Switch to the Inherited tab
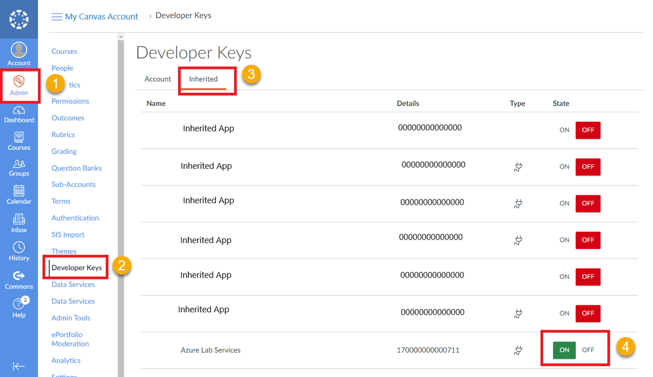653x377 pixels. [x=204, y=79]
